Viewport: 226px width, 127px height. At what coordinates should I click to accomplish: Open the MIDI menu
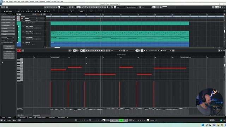pyautogui.click(x=19, y=1)
